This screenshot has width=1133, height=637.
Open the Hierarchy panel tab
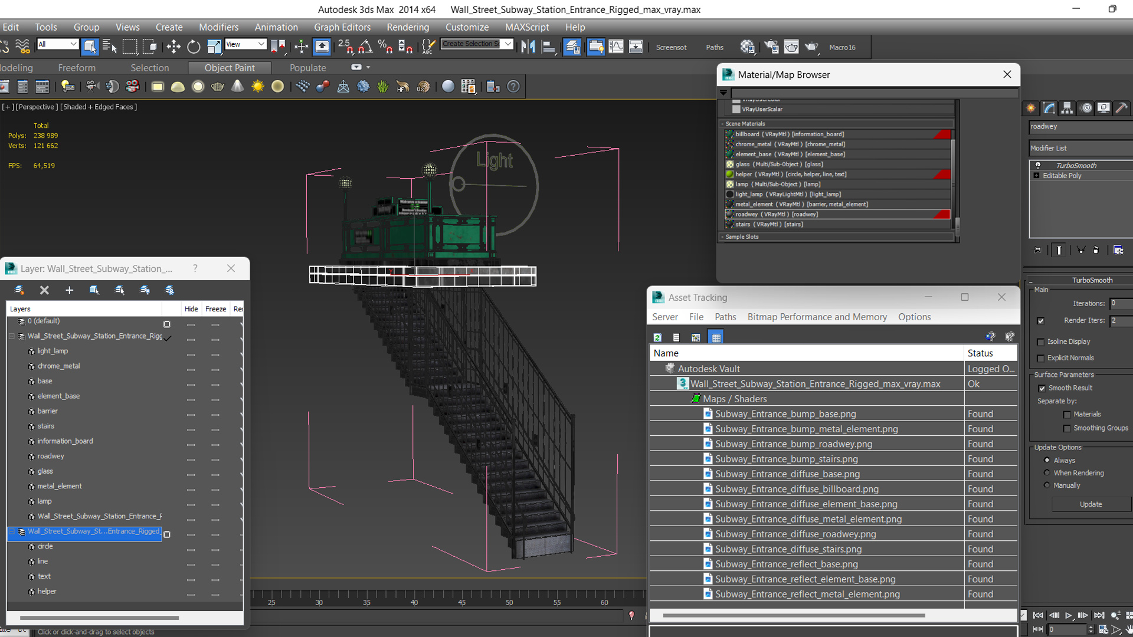coord(1067,108)
